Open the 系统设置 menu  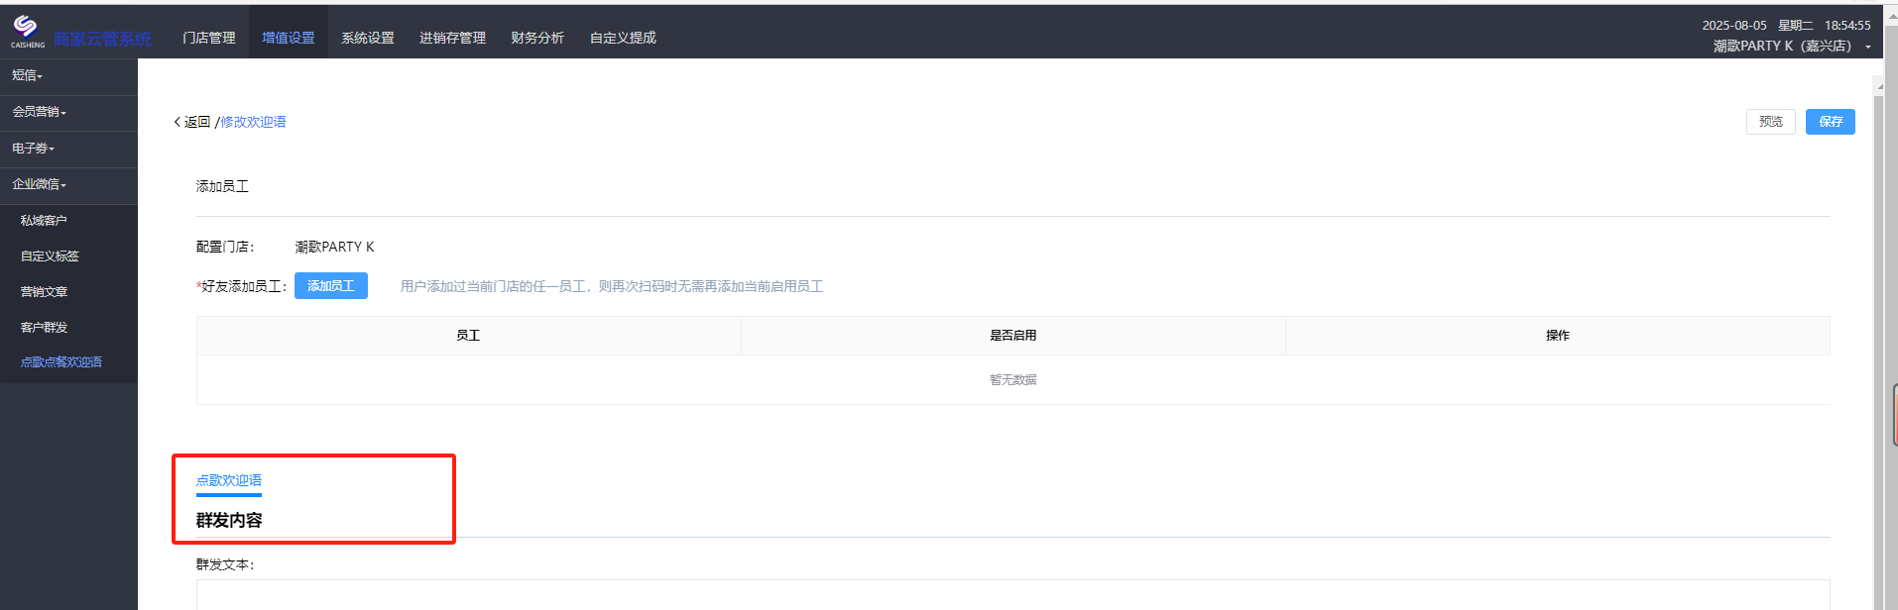coord(368,38)
